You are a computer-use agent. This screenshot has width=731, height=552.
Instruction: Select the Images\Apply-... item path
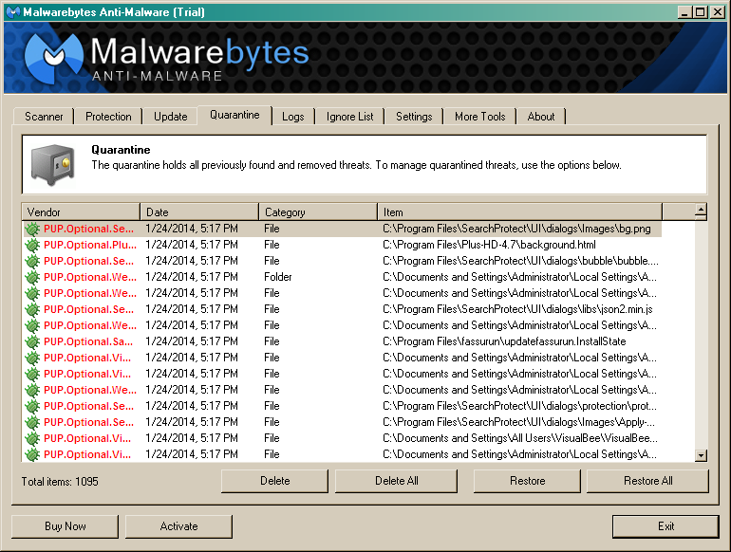click(518, 422)
